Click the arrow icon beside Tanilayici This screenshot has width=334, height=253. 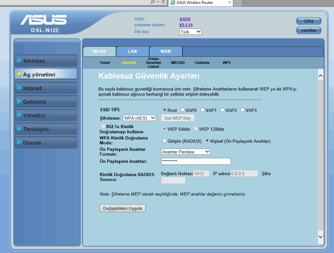tap(19, 129)
